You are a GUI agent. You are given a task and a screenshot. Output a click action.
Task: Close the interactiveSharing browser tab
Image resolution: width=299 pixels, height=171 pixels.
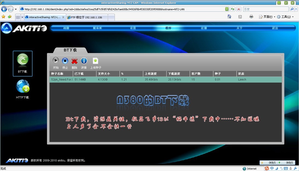[63, 17]
